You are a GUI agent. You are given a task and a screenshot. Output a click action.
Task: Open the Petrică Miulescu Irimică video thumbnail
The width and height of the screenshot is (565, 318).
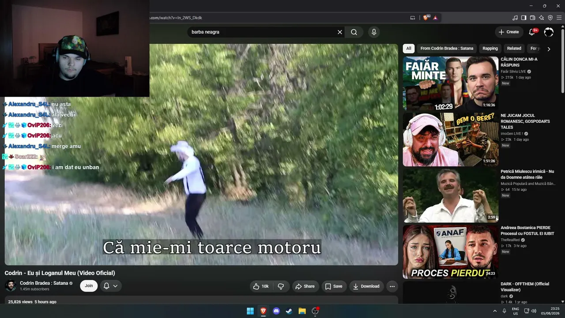coord(451,196)
